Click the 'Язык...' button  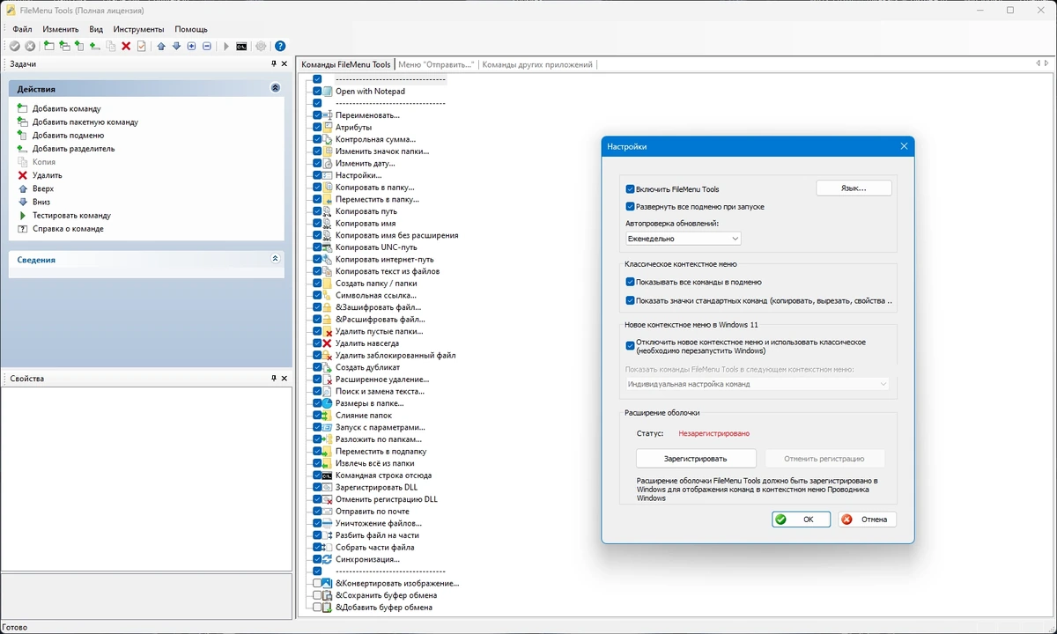854,188
